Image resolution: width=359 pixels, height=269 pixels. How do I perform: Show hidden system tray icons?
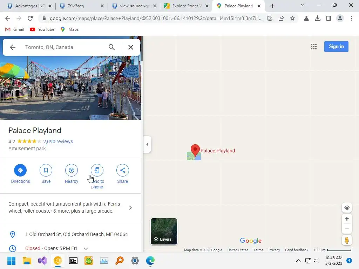tap(298, 261)
